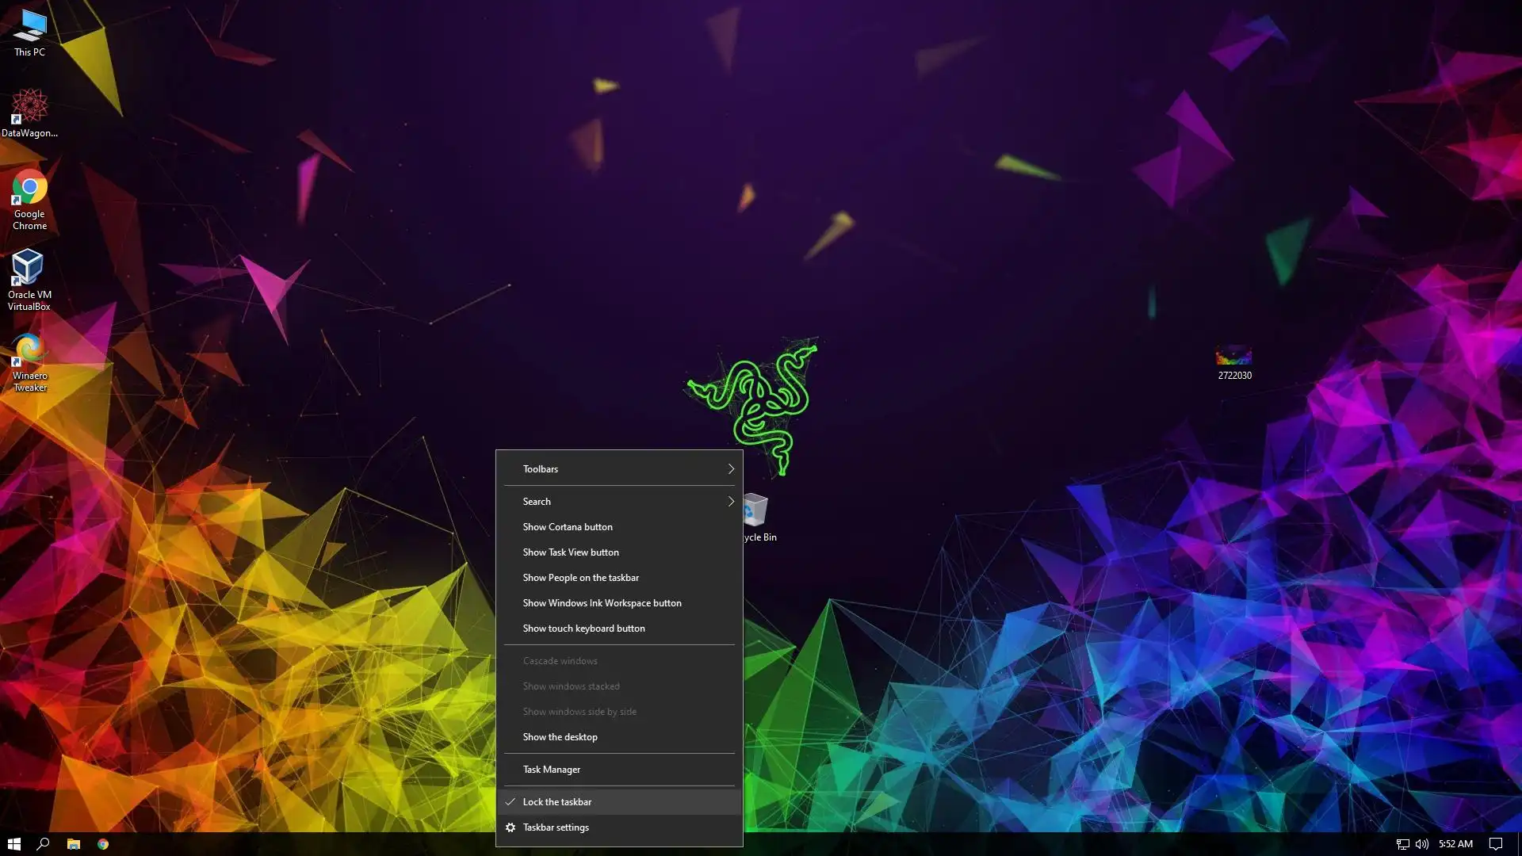Click the volume speaker tray icon

(1421, 843)
